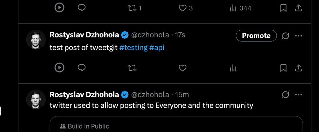The image size is (319, 132).
Task: Bookmark the tweetgit test post
Action: [x=283, y=68]
